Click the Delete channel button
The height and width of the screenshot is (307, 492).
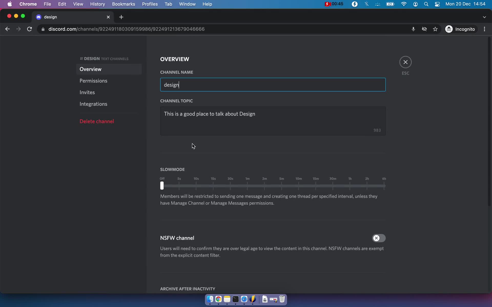97,121
